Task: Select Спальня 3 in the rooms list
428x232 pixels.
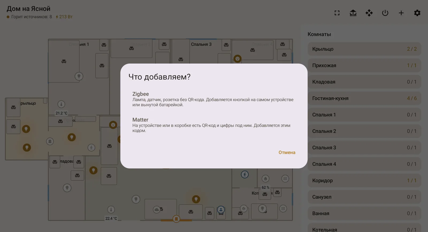Action: [x=364, y=148]
